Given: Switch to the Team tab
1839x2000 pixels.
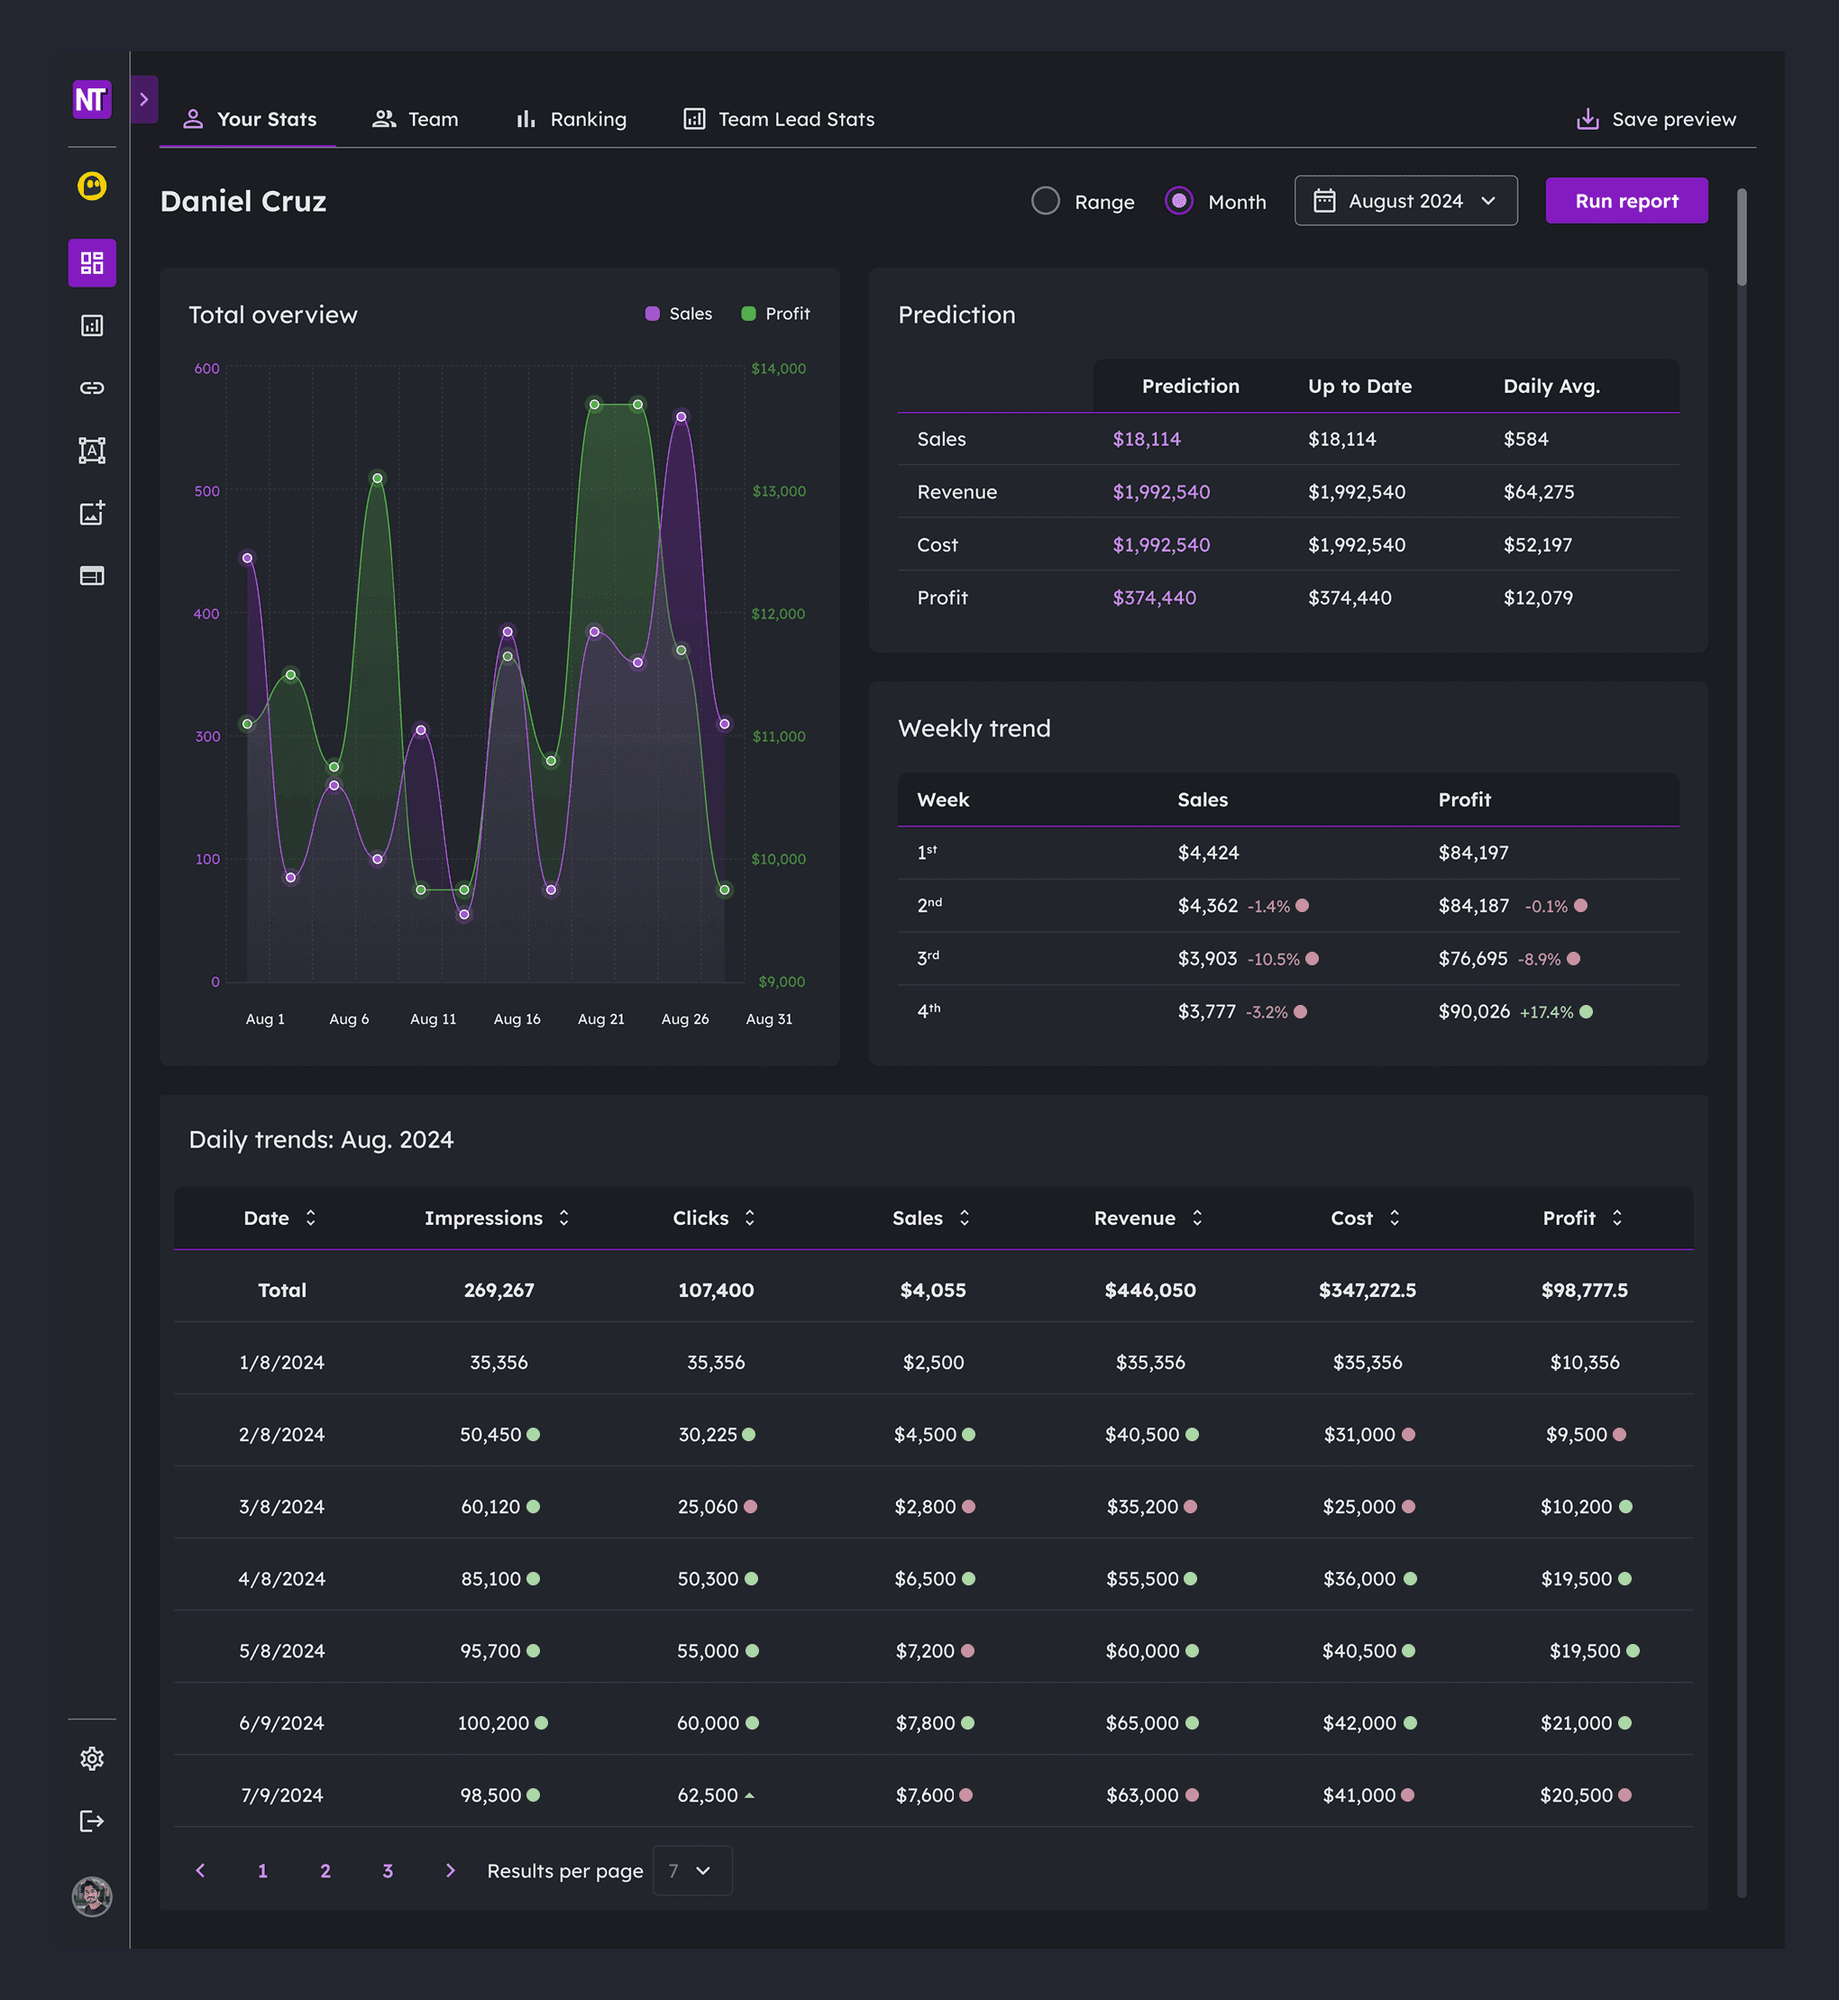Looking at the screenshot, I should tap(415, 119).
